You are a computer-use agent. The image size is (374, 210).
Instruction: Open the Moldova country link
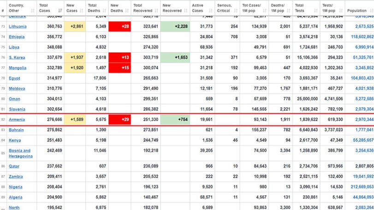(x=17, y=88)
